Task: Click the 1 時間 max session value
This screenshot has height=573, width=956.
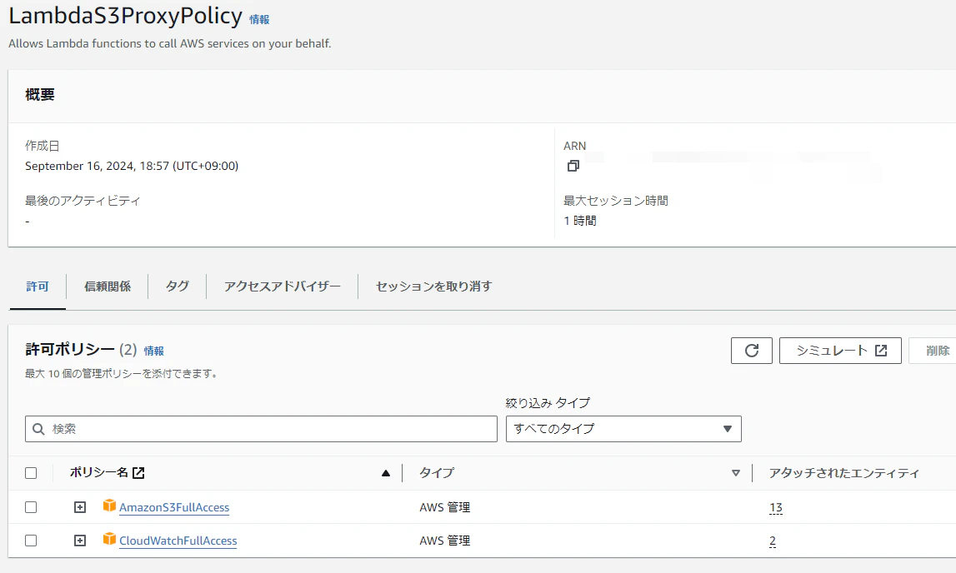Action: click(x=580, y=221)
